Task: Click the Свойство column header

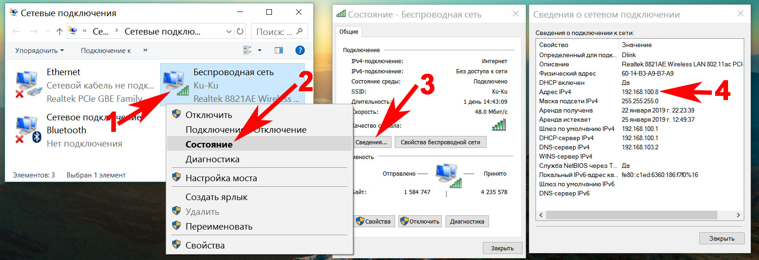Action: [x=577, y=45]
